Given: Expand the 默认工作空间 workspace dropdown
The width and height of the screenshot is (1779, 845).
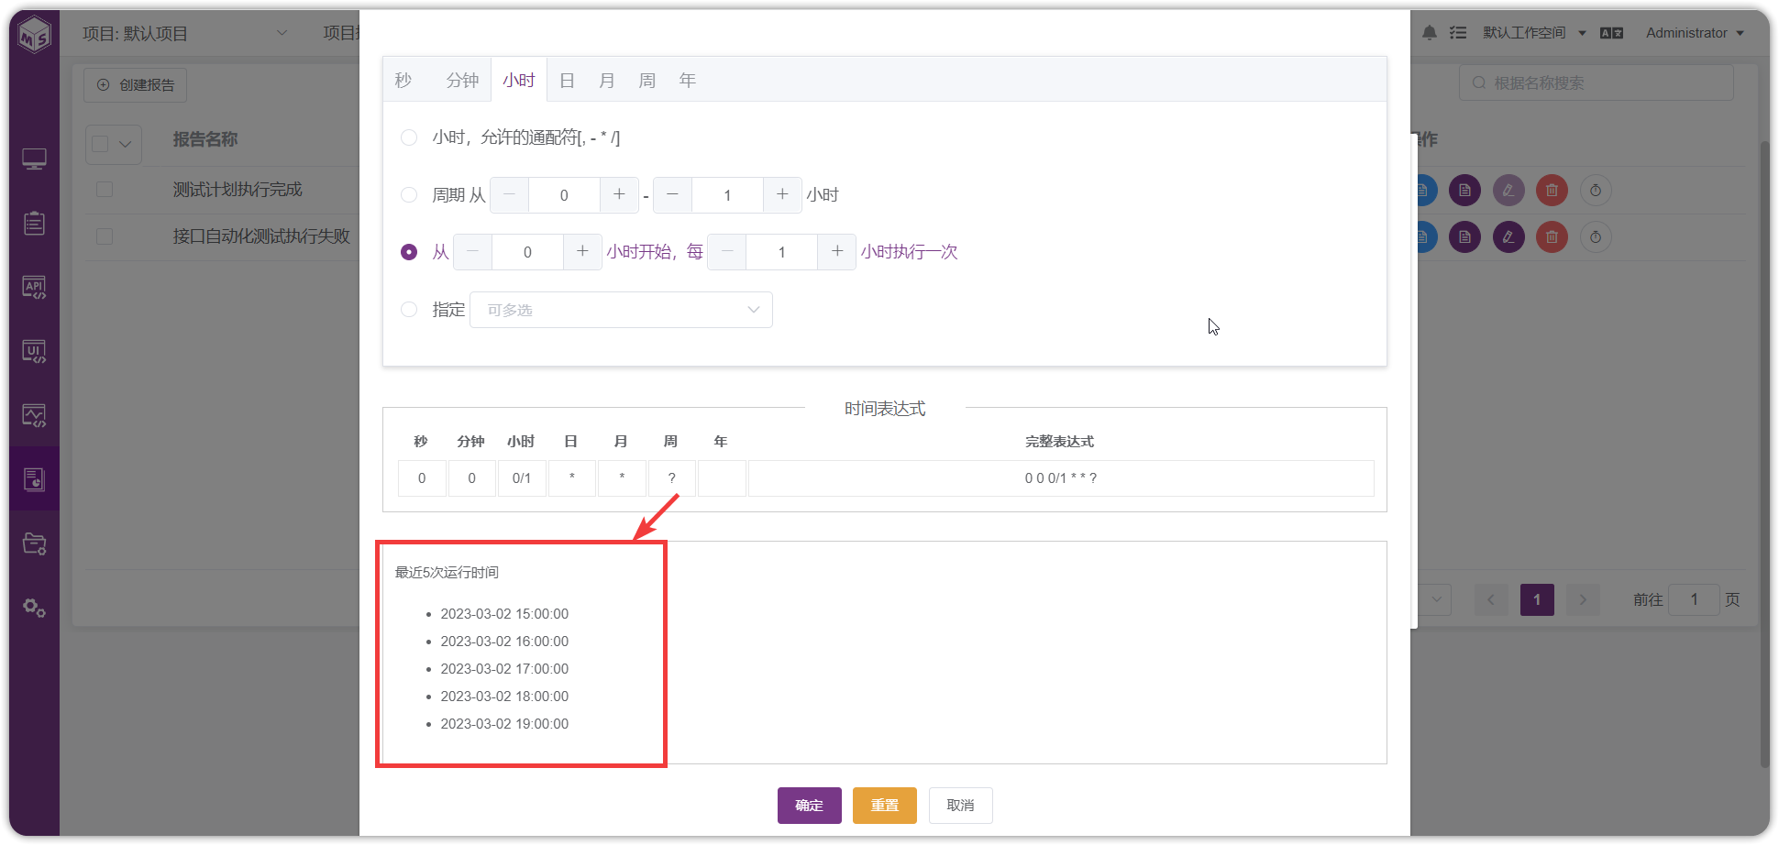Looking at the screenshot, I should point(1534,33).
